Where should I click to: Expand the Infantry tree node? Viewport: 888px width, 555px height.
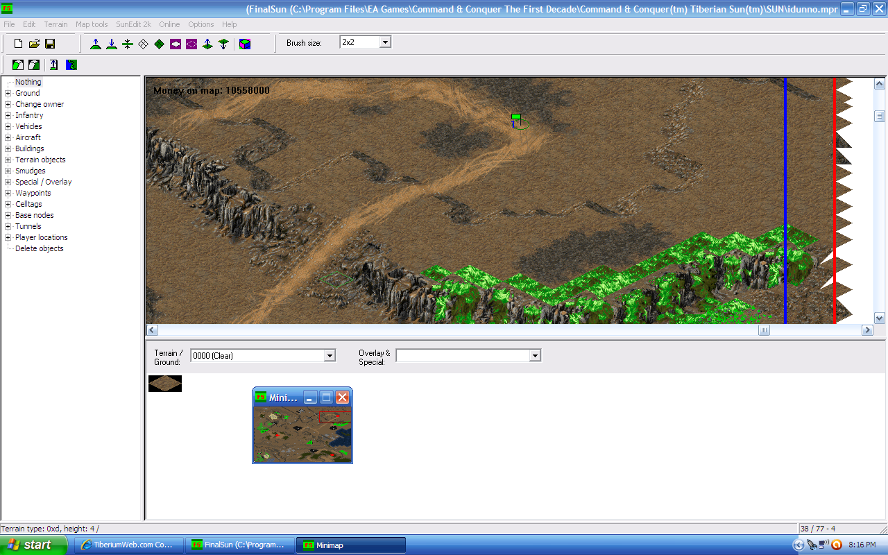coord(8,115)
